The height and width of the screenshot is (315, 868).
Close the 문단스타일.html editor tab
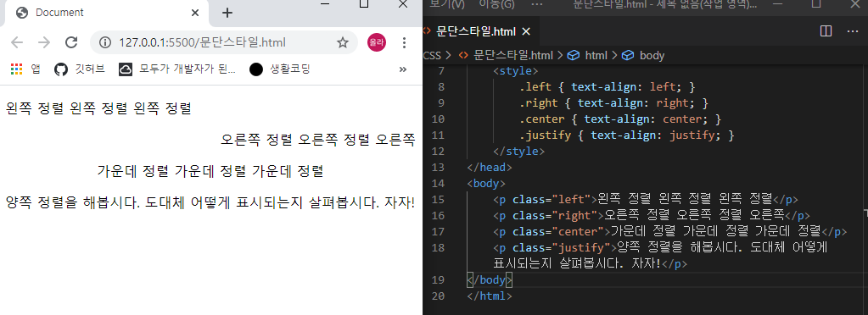point(526,31)
